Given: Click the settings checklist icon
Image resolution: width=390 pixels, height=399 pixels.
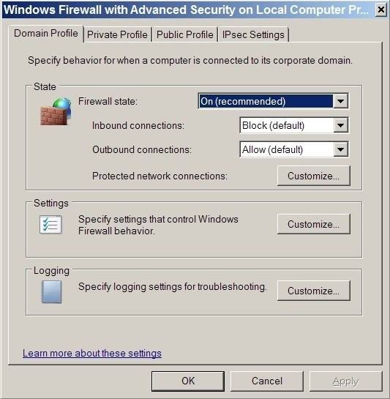Looking at the screenshot, I should point(50,225).
